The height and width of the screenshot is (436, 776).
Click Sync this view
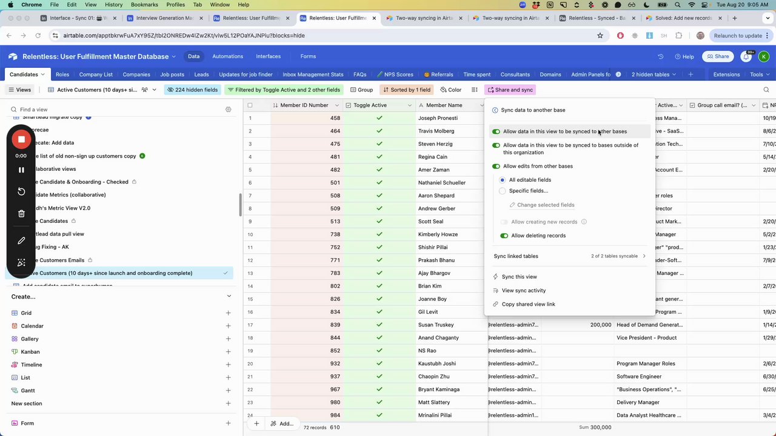point(519,277)
